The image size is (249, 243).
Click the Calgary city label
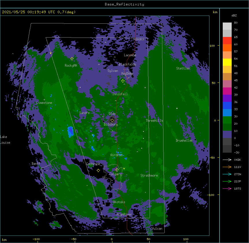click(x=115, y=174)
